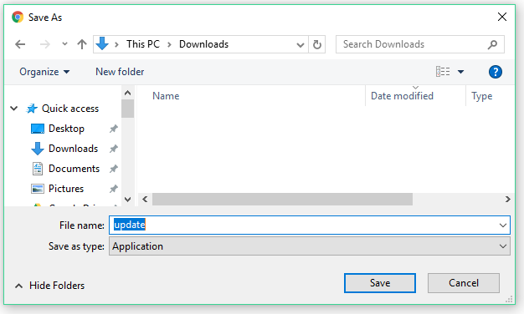Viewport: 524px width, 314px height.
Task: Select Quick access in navigation pane
Action: (x=70, y=109)
